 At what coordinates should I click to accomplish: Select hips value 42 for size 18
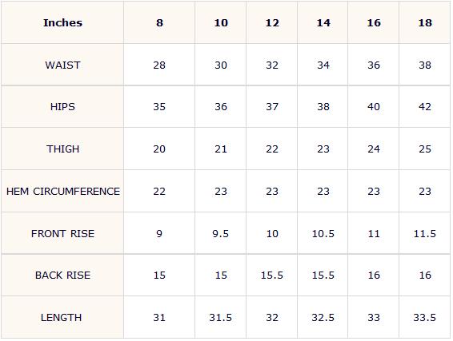(x=425, y=107)
